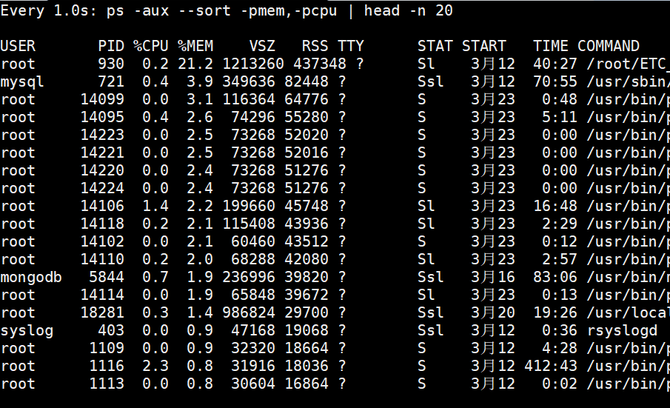
Task: Click PID 930 in the first row
Action: point(111,64)
